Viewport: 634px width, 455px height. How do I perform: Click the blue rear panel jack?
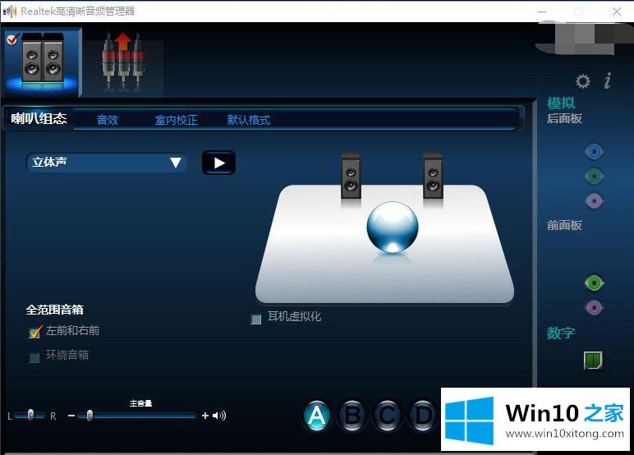click(594, 152)
